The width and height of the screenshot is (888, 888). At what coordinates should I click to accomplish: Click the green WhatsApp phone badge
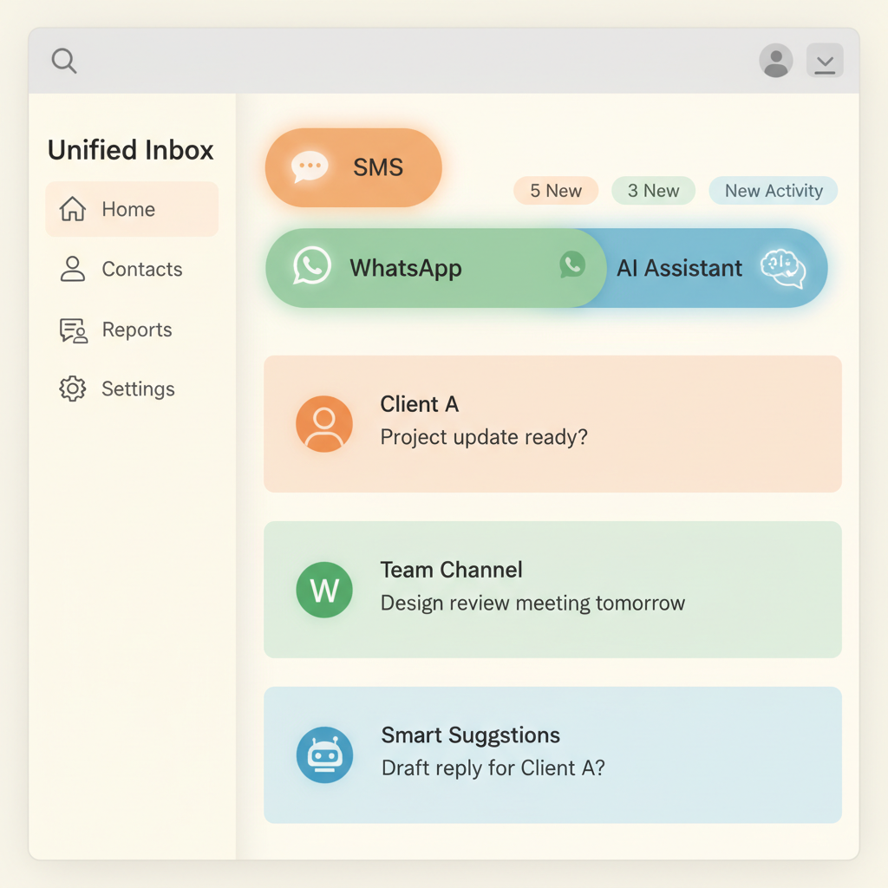pyautogui.click(x=572, y=264)
